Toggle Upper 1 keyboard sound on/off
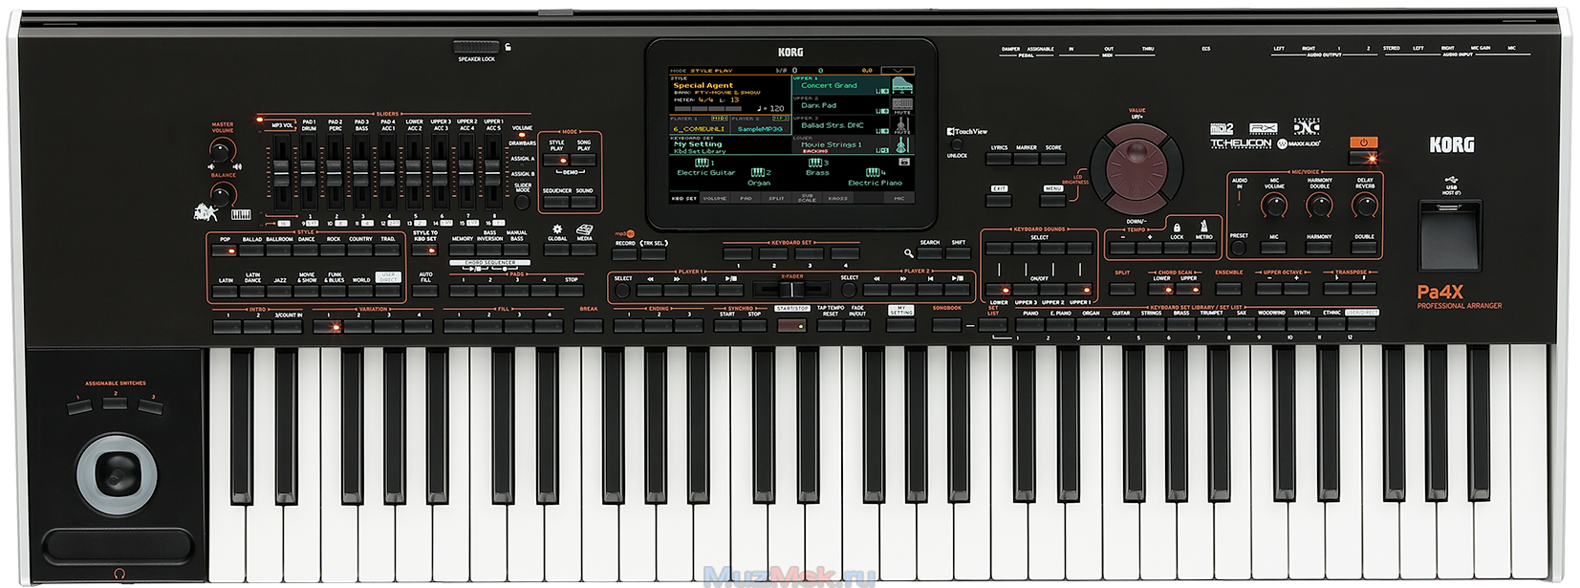This screenshot has height=588, width=1580. (1080, 290)
